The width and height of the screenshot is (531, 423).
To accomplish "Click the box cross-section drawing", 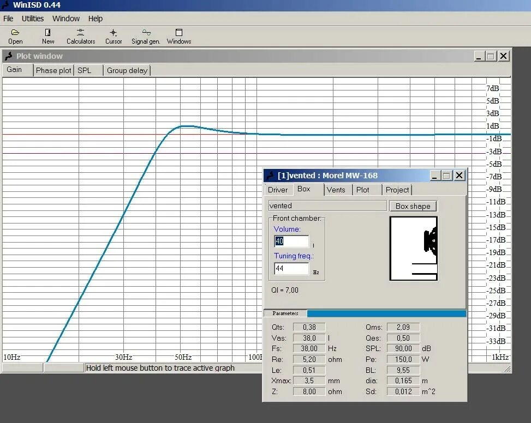I will pos(414,249).
